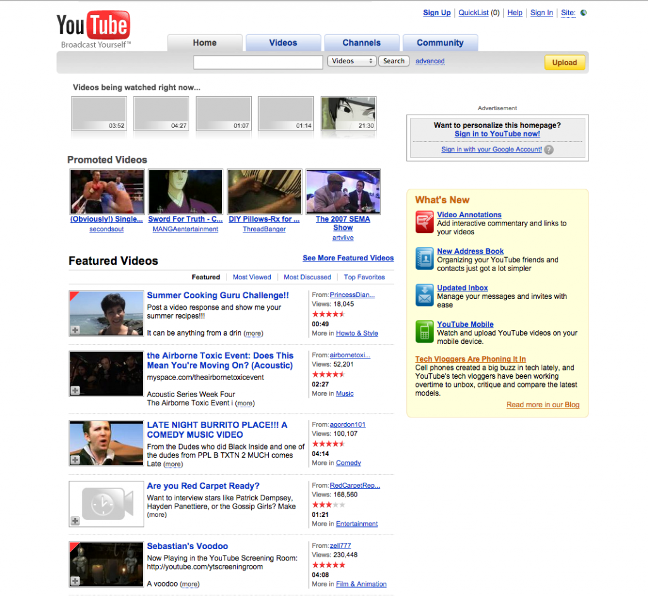
Task: Click Sign in with your Google Account
Action: click(491, 149)
